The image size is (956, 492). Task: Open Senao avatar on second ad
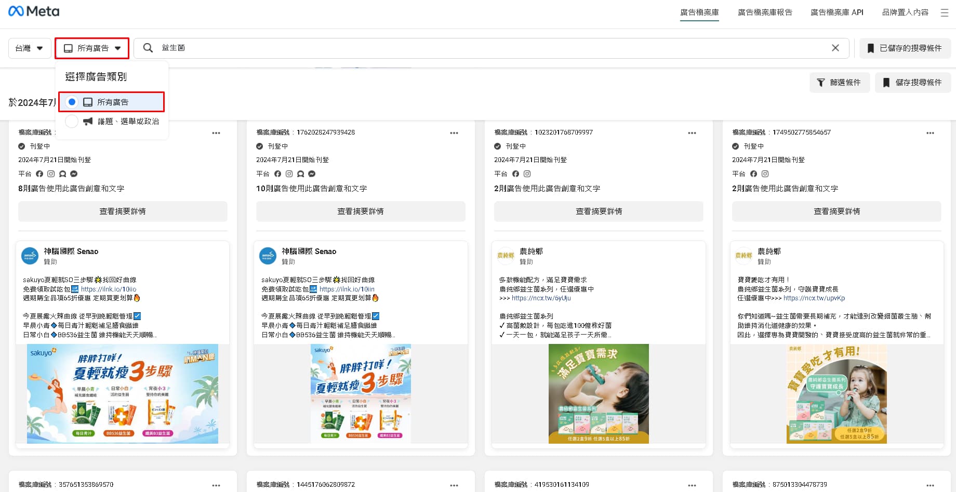point(268,256)
